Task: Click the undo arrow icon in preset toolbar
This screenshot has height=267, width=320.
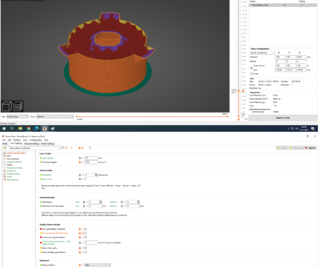Action: pos(82,148)
